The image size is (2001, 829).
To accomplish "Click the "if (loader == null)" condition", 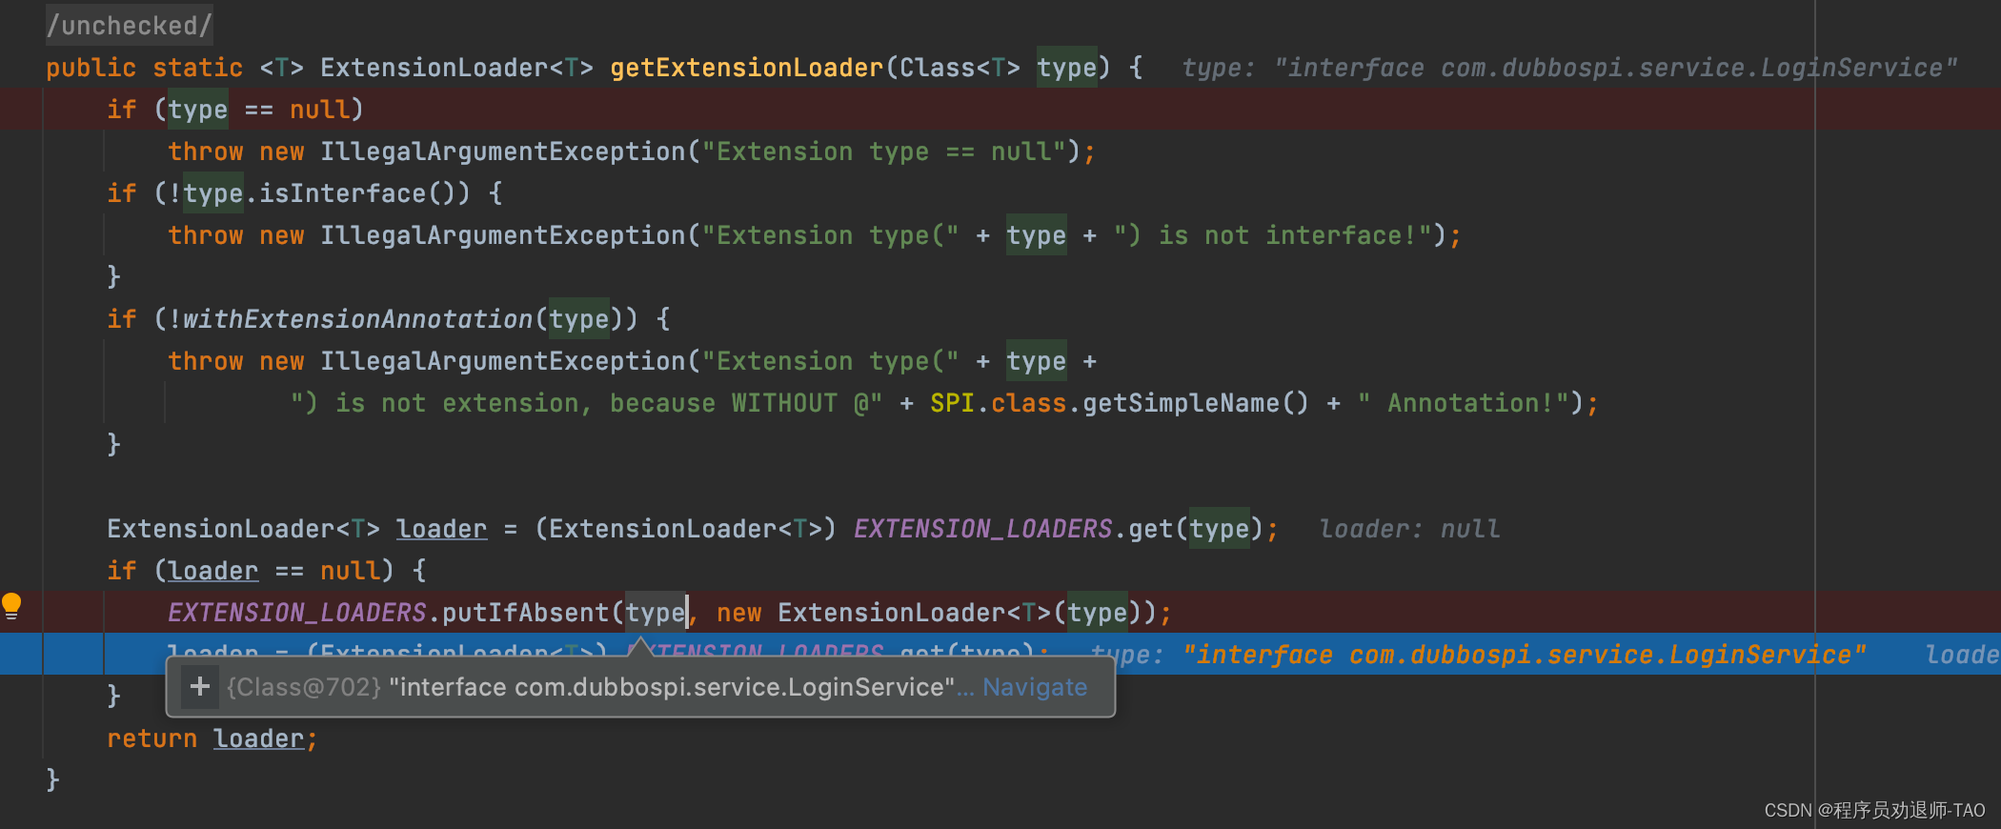I will pyautogui.click(x=266, y=571).
